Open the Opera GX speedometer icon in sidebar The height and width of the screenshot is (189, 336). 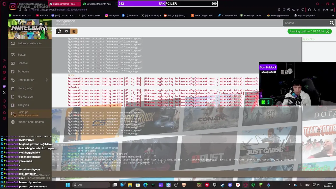(x=4, y=61)
